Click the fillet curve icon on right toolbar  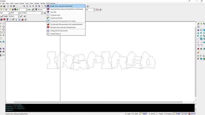coord(198,45)
